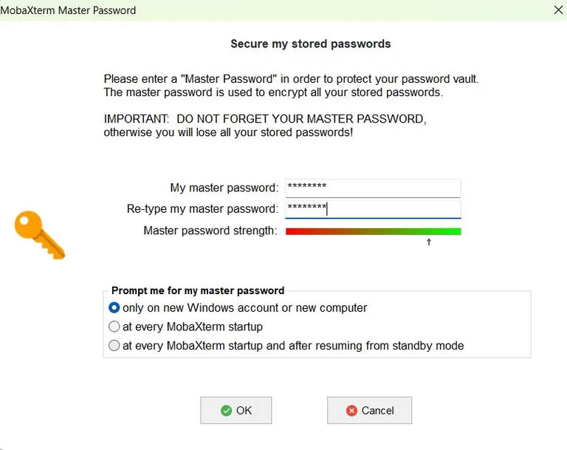Confirm the master password with OK

[x=236, y=410]
